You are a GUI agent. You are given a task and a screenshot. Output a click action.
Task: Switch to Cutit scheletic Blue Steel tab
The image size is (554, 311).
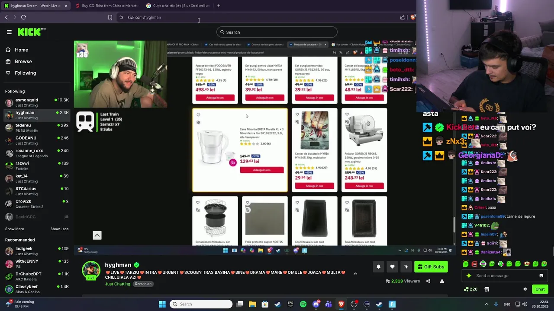click(177, 6)
